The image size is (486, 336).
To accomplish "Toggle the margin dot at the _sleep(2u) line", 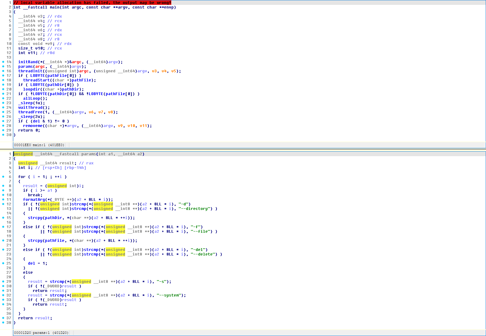I will 3,116.
